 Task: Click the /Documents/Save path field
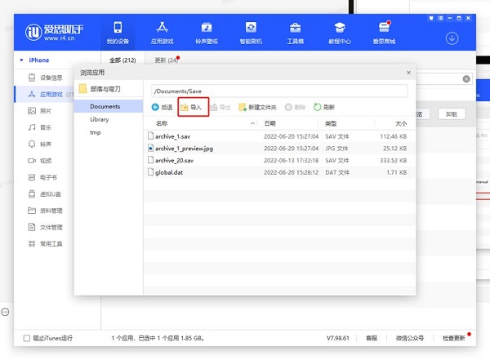(279, 91)
